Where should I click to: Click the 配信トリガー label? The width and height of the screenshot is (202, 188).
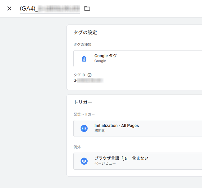[x=84, y=114]
